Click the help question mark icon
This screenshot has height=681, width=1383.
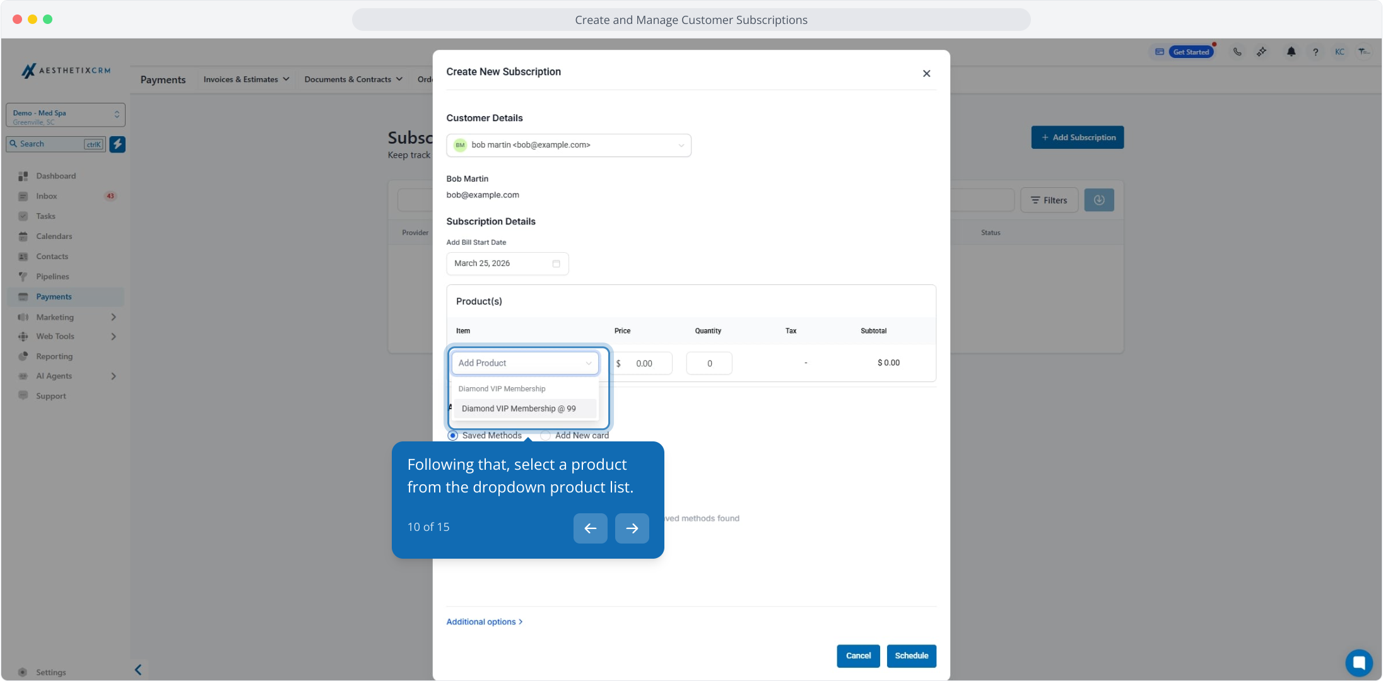(1315, 52)
